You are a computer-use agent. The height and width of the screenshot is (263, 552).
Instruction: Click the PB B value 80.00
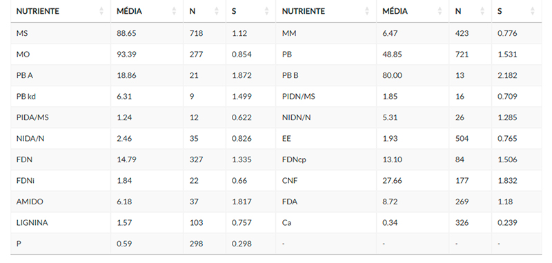392,75
